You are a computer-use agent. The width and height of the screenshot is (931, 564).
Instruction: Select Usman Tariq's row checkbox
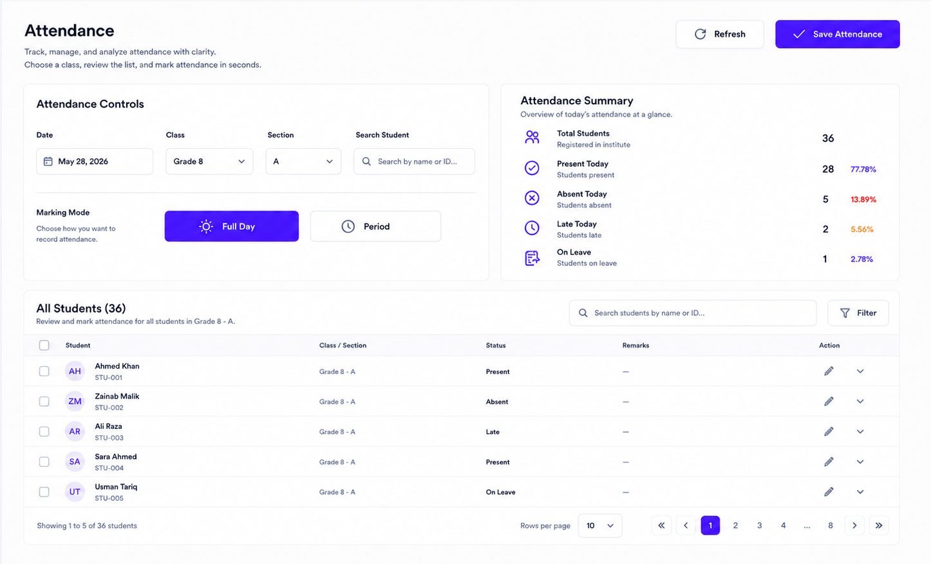44,492
